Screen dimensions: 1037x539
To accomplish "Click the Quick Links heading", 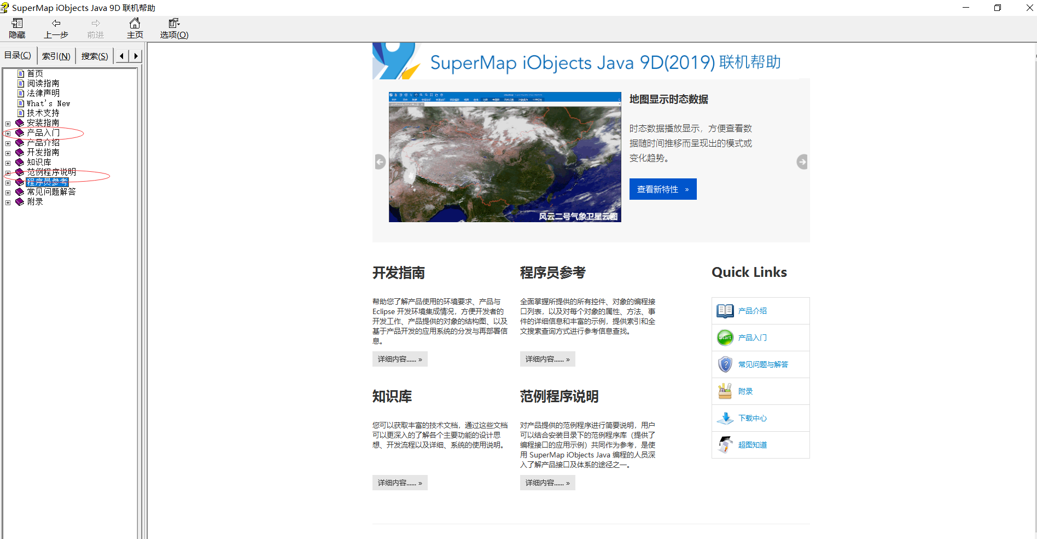I will (749, 273).
